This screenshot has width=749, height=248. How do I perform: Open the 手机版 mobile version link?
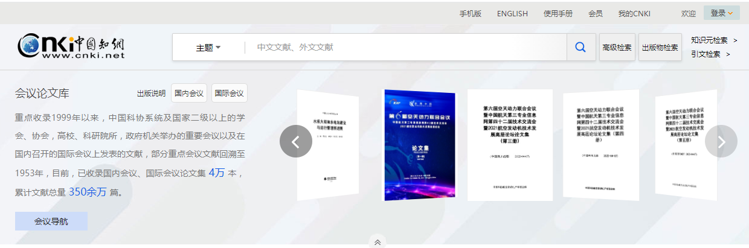coord(471,14)
